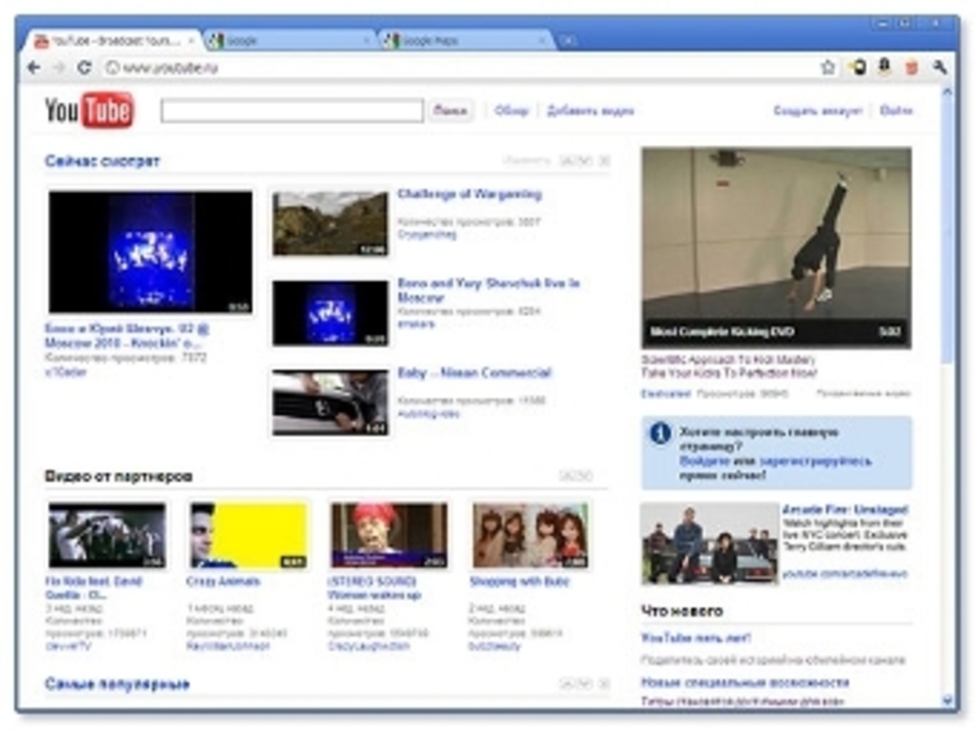Screen dimensions: 975x731
Task: Click the YouTube logo
Action: [x=88, y=110]
